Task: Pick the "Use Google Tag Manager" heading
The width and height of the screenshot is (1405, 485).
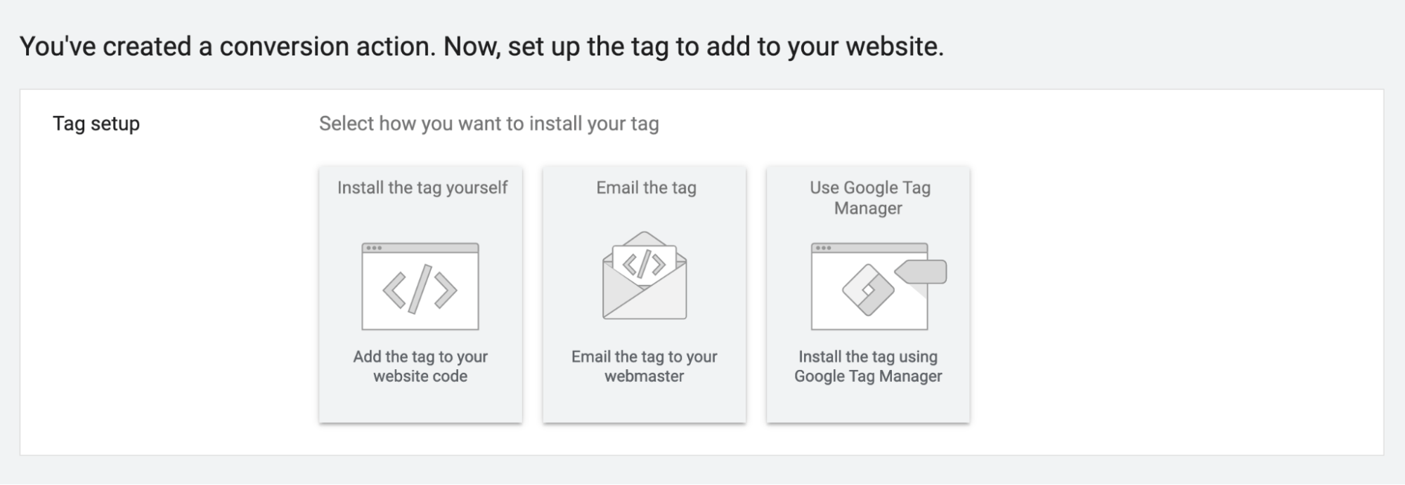Action: tap(869, 198)
